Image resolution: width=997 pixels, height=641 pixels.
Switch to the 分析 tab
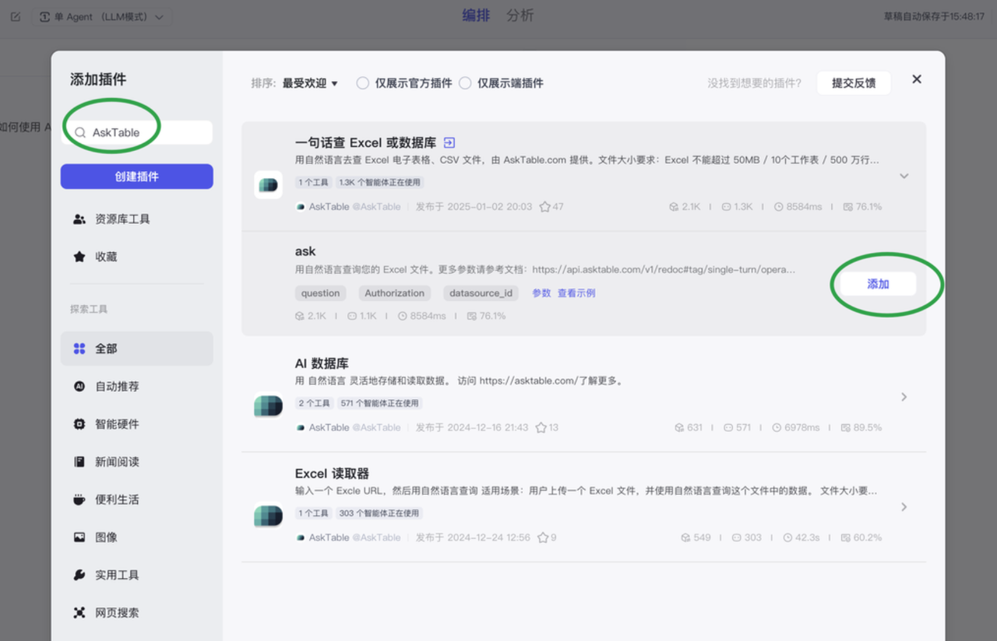[x=520, y=15]
